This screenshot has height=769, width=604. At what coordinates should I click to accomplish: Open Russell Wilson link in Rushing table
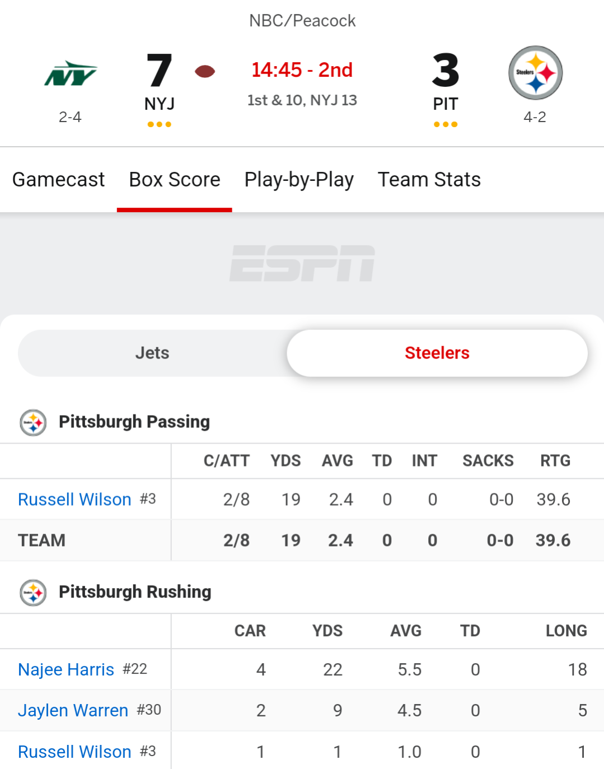pos(74,752)
